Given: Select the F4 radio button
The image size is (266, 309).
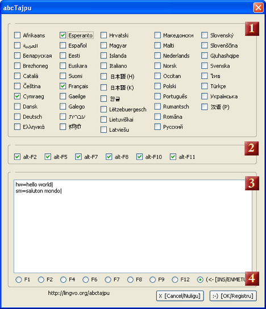Looking at the screenshot, I should [63, 279].
